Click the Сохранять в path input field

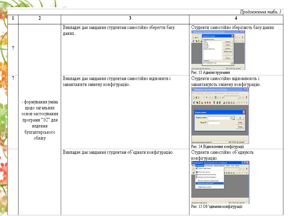coord(216,63)
